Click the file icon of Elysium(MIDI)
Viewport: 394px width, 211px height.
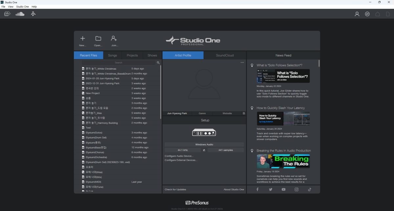tap(83, 182)
